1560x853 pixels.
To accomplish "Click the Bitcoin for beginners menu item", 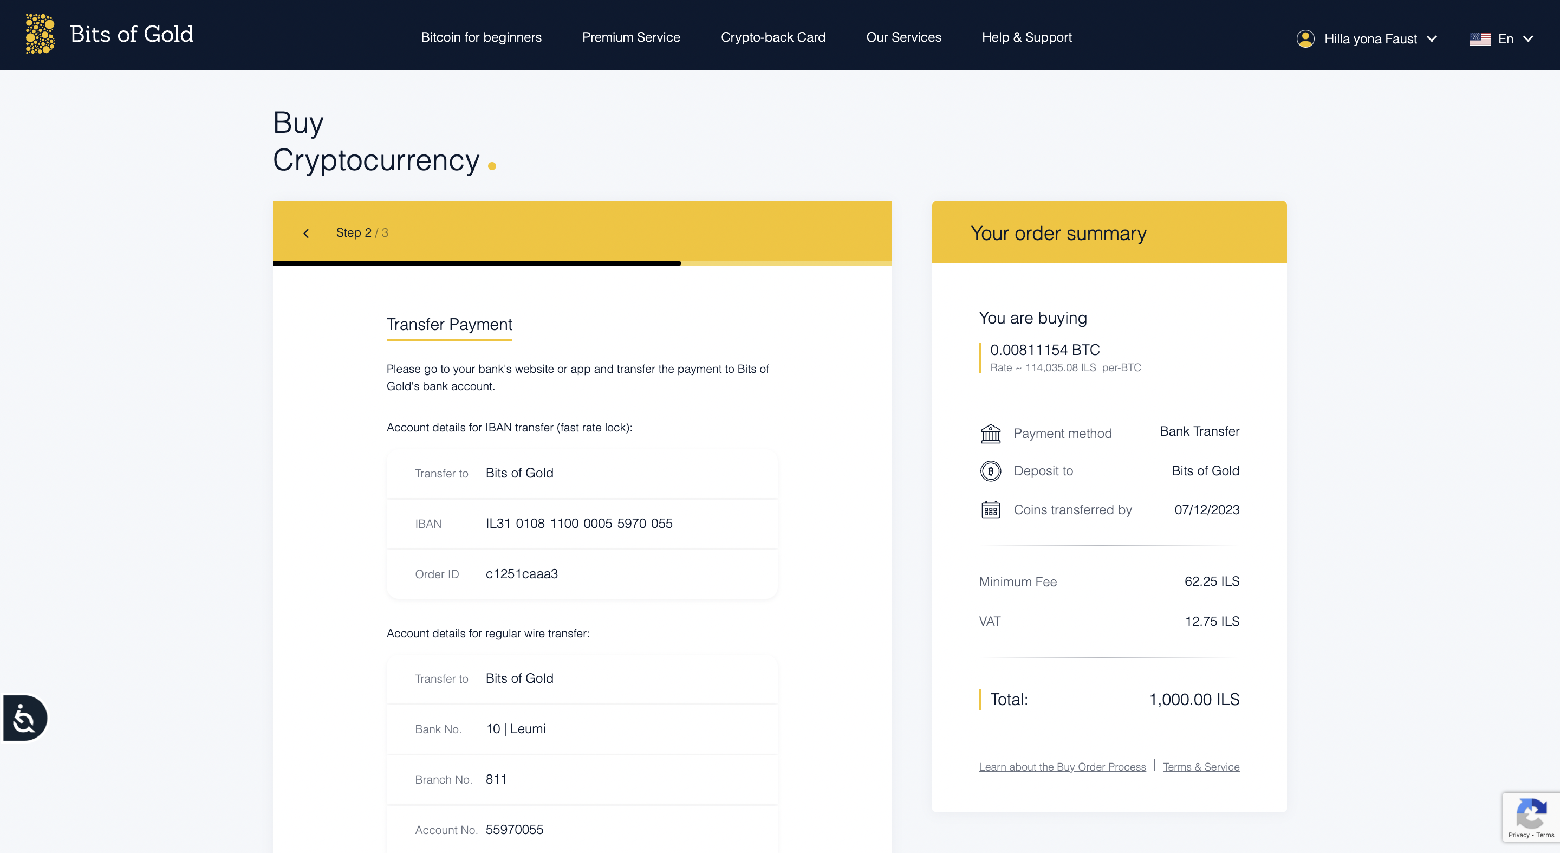I will coord(482,37).
